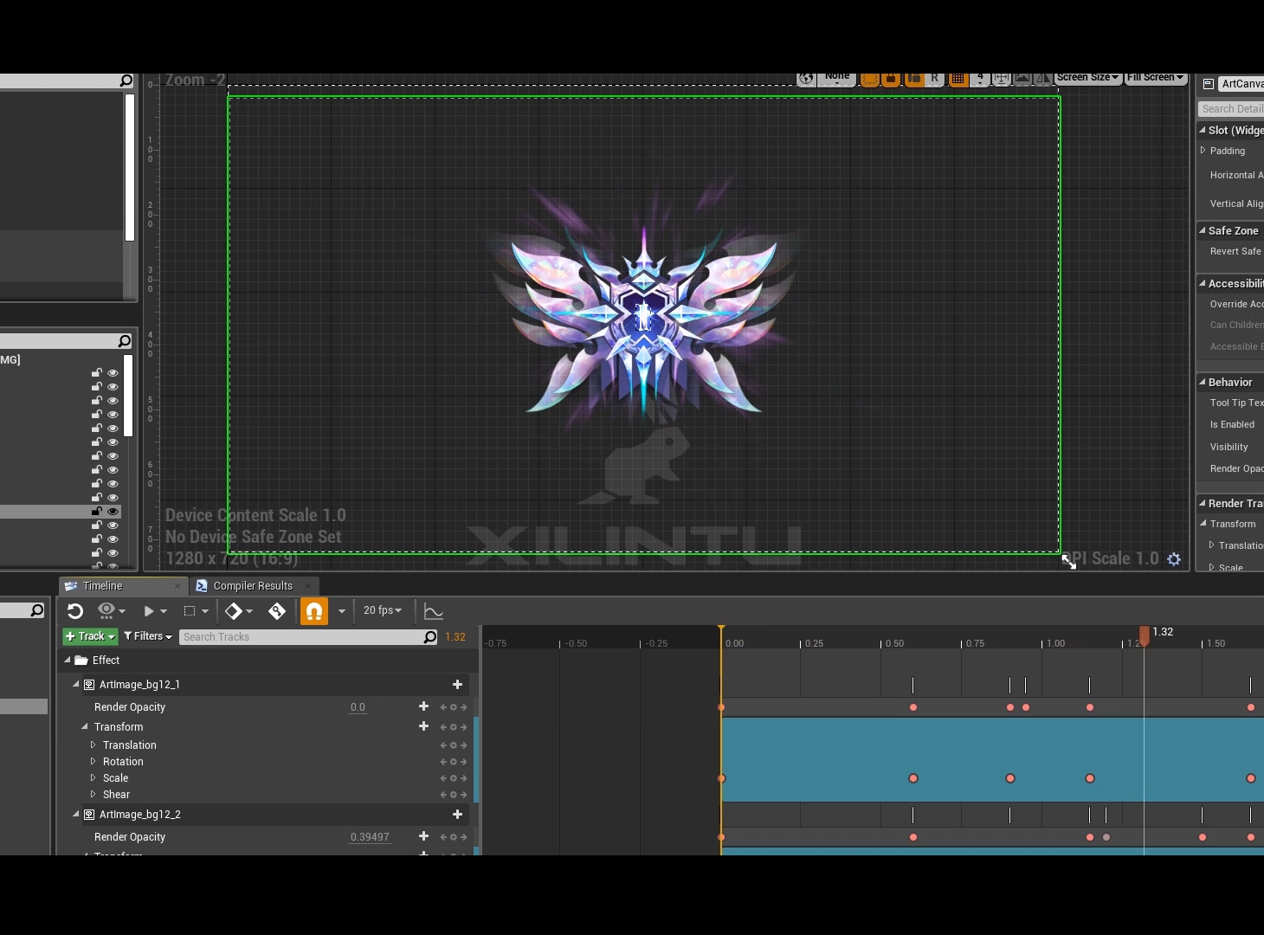This screenshot has height=935, width=1264.
Task: Toggle the globe localization preview icon
Action: point(806,79)
